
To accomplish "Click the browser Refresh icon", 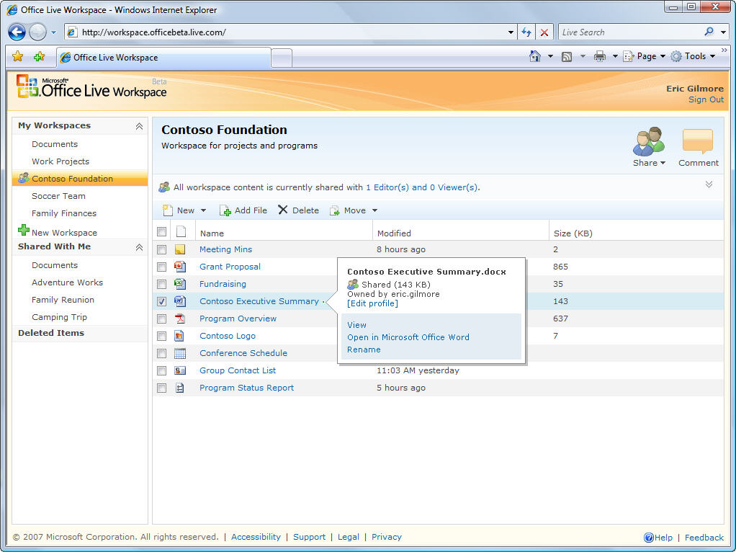I will point(526,32).
